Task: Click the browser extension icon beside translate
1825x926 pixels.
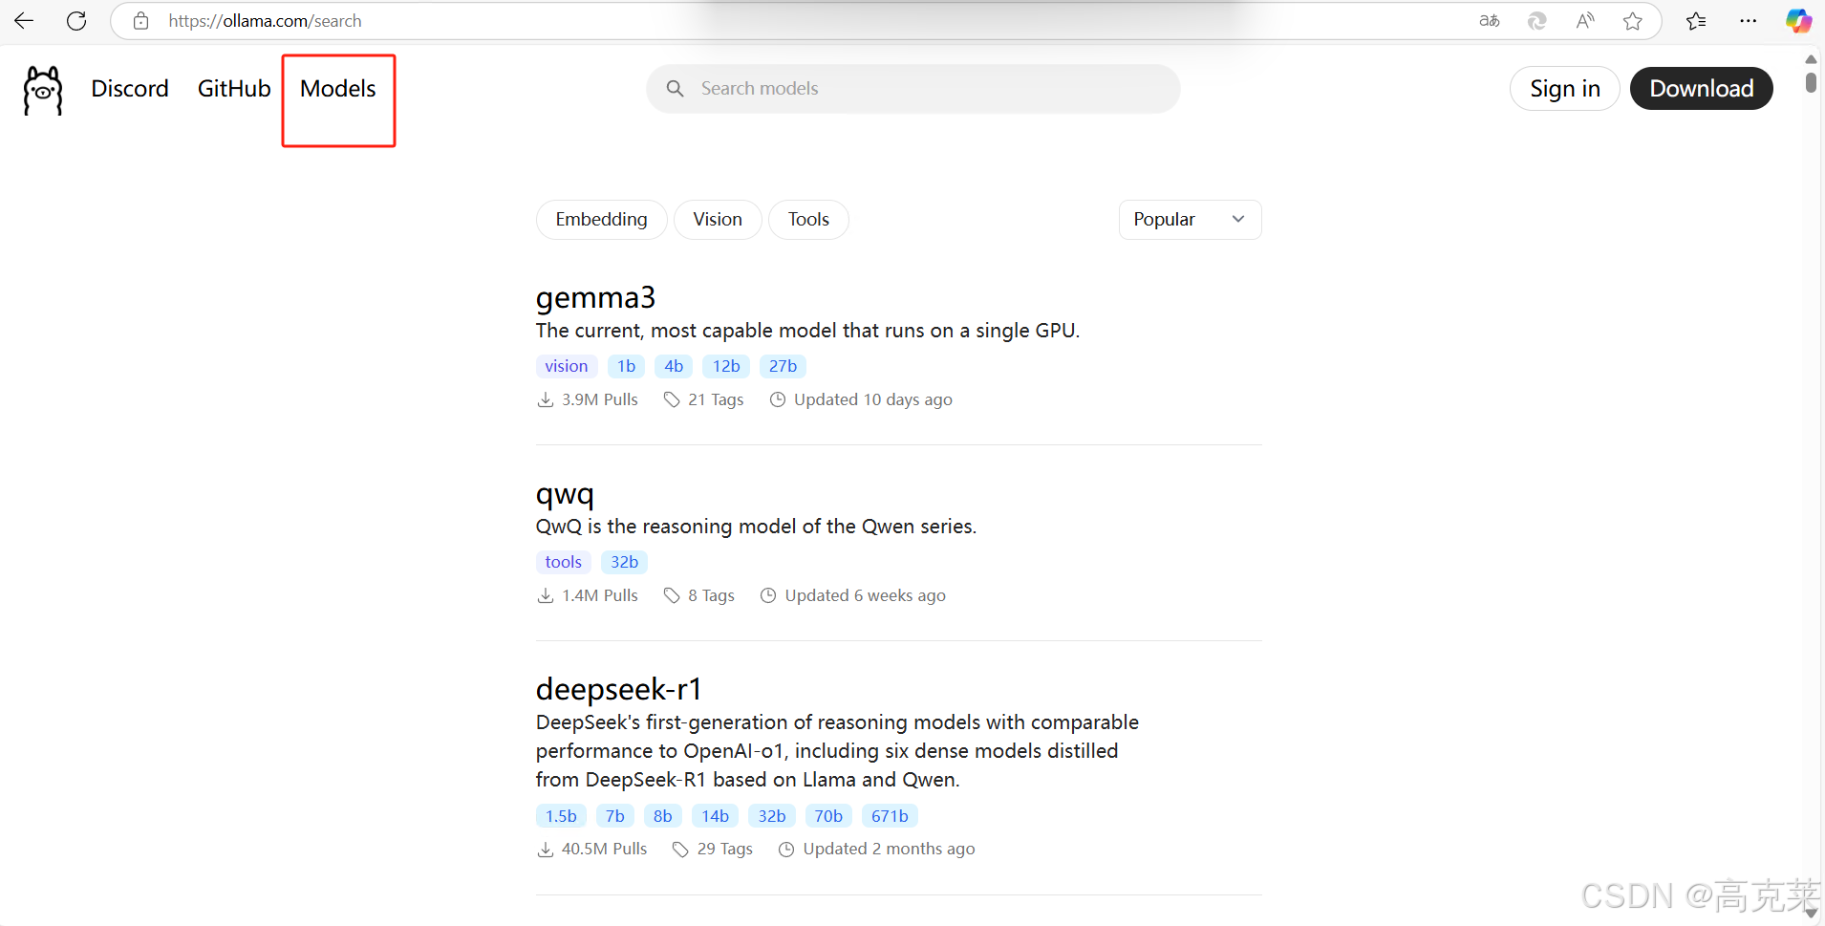Action: click(1536, 20)
